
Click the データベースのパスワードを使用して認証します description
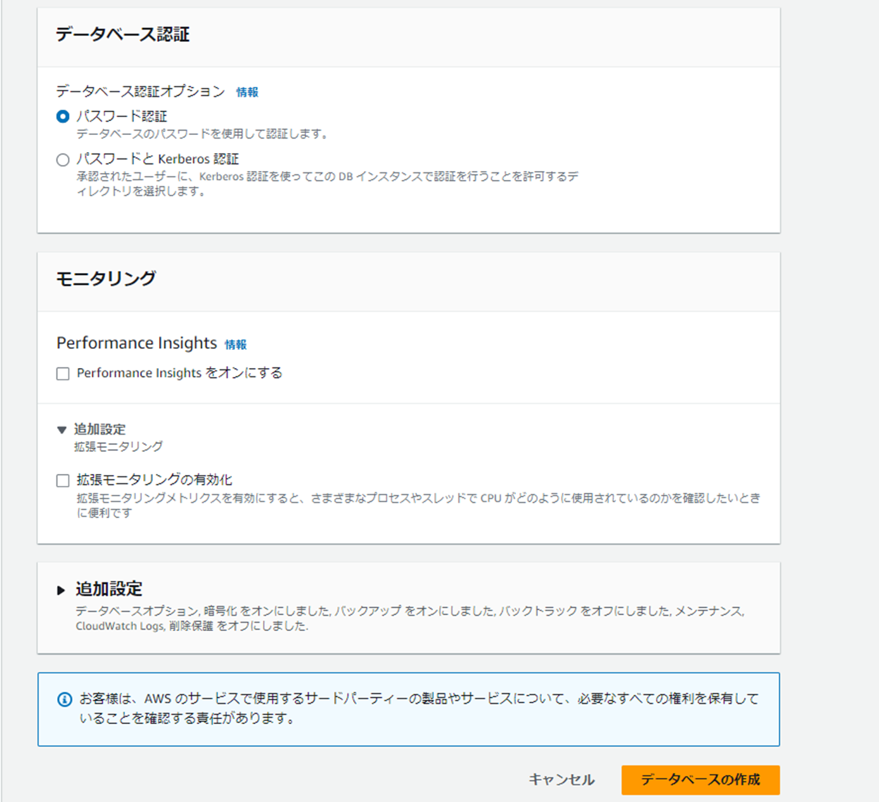coord(203,134)
